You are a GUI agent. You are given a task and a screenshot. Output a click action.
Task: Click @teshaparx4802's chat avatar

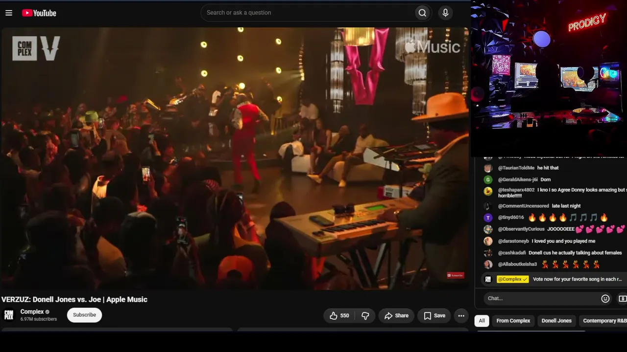click(488, 191)
